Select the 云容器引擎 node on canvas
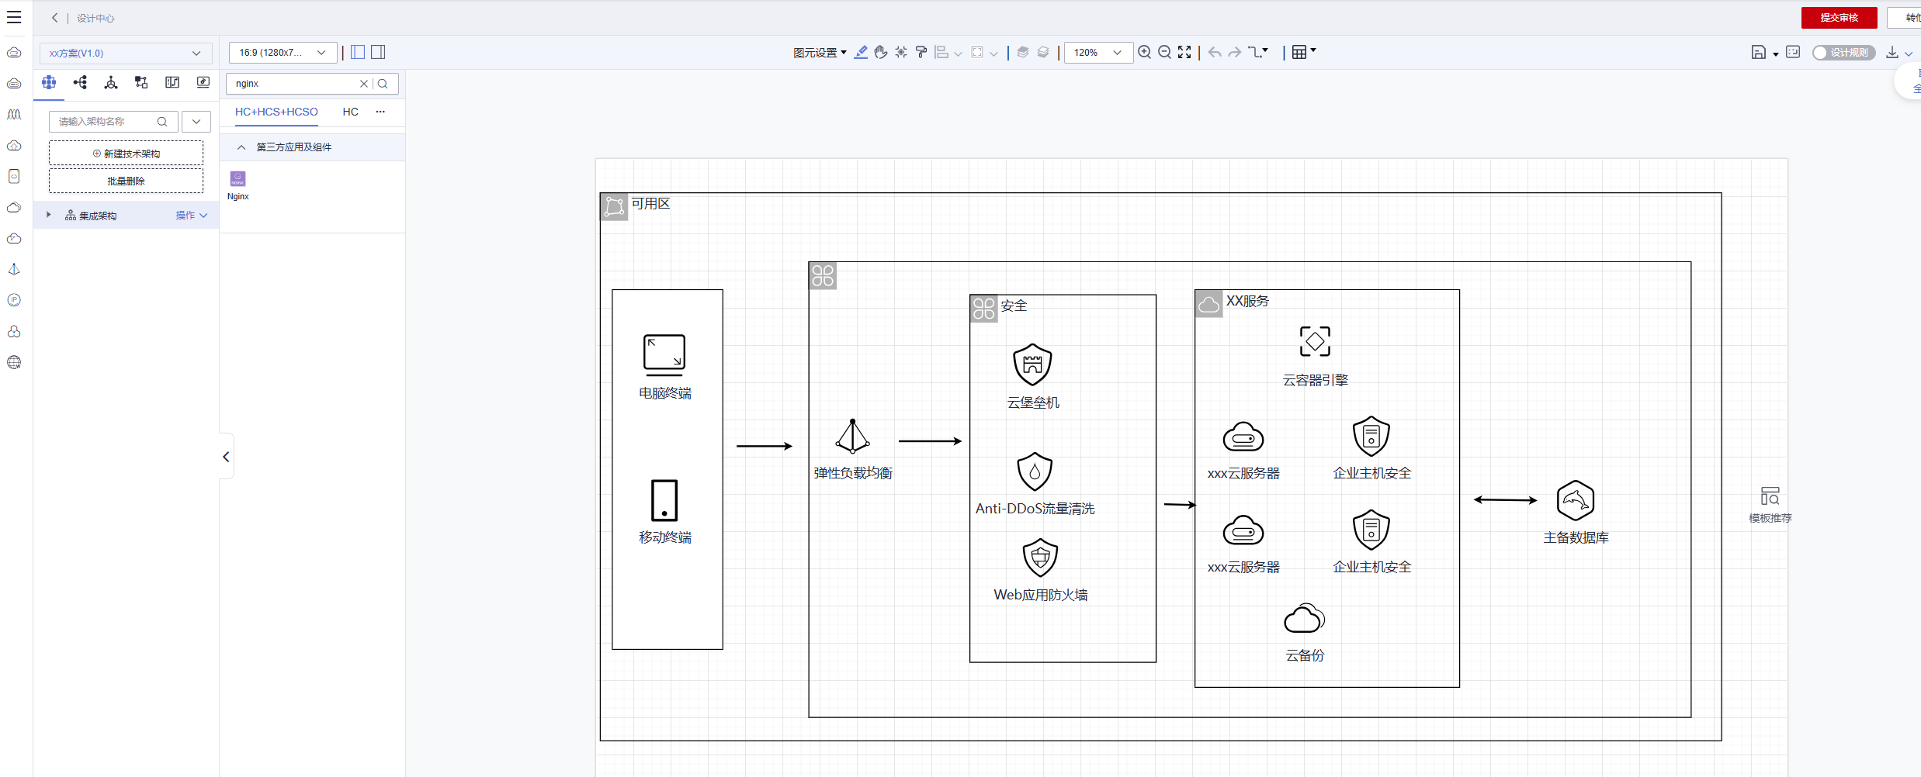Viewport: 1921px width, 777px height. click(x=1315, y=357)
